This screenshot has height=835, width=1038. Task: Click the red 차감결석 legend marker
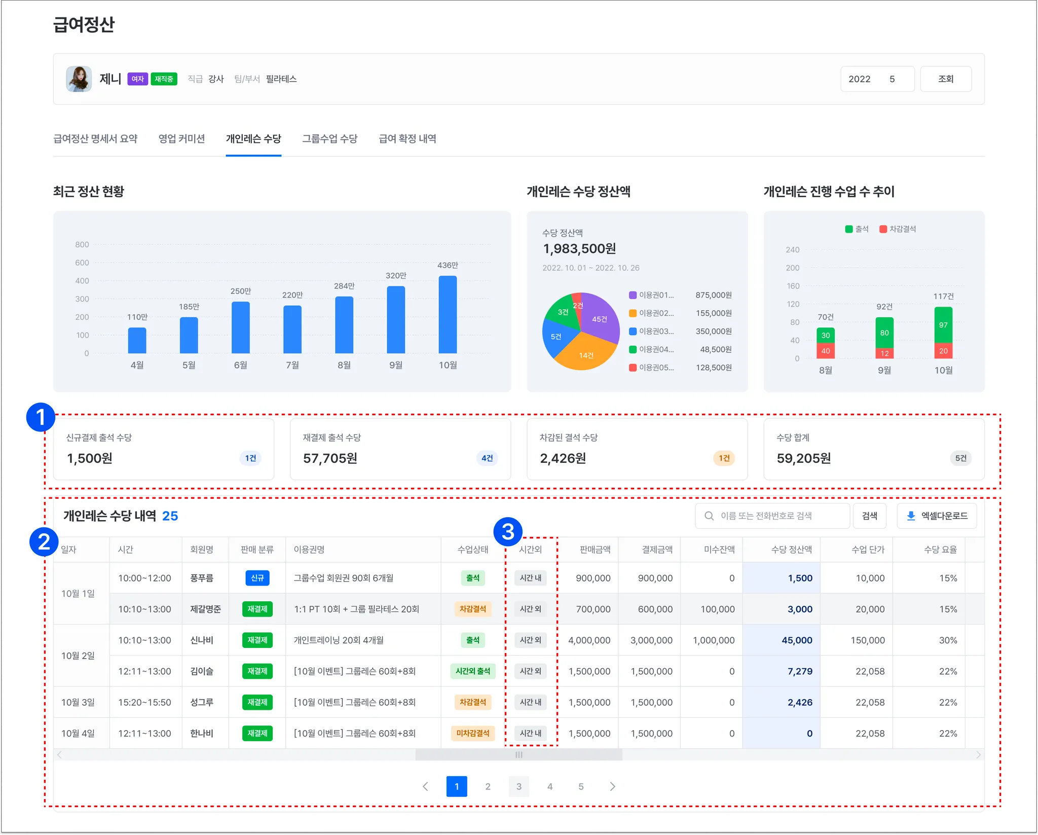[x=883, y=229]
